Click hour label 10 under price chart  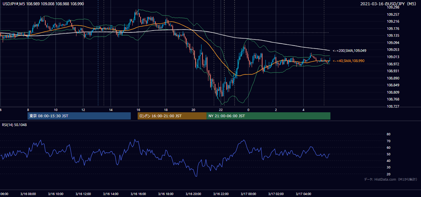tap(56, 110)
